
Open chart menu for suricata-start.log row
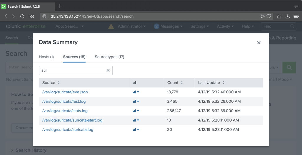pyautogui.click(x=136, y=120)
